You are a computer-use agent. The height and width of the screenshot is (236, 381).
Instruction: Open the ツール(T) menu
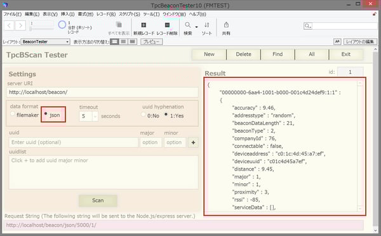tap(151, 14)
